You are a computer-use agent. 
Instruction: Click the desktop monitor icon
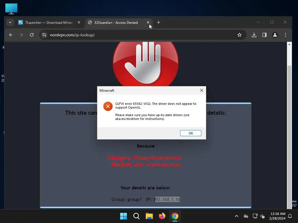tap(11, 9)
